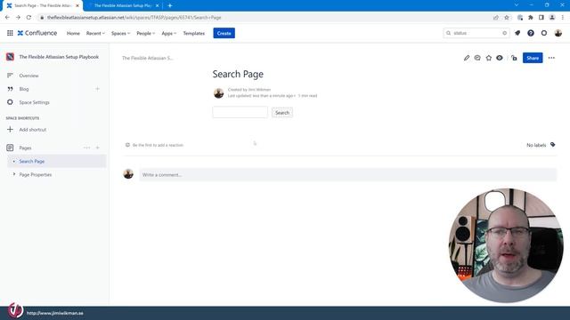Close the Search Page browser tab
Viewport: 570px width, 320px height.
click(77, 5)
